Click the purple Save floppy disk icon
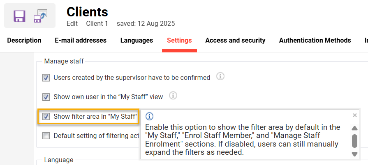368x165 pixels. 19,16
